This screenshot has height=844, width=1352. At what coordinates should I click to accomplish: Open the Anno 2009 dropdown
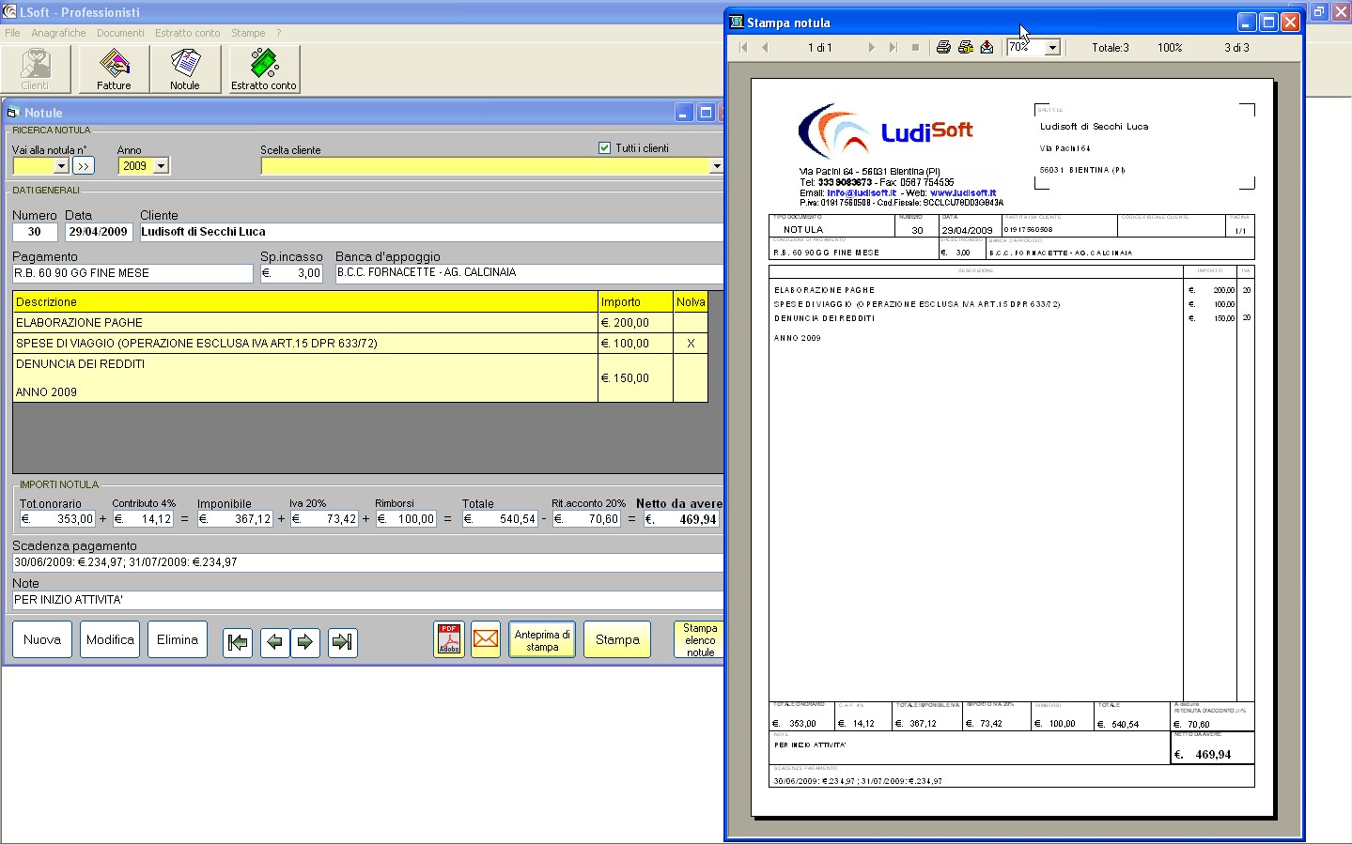point(161,166)
